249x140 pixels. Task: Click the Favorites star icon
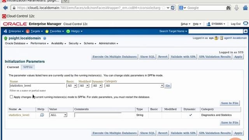47,31
